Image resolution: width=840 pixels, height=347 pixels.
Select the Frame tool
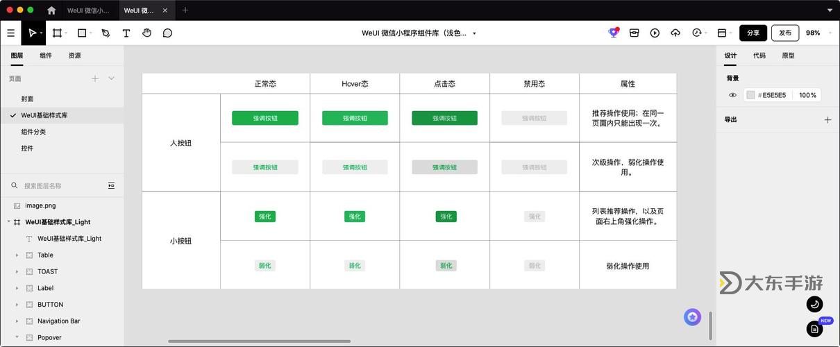click(x=57, y=33)
